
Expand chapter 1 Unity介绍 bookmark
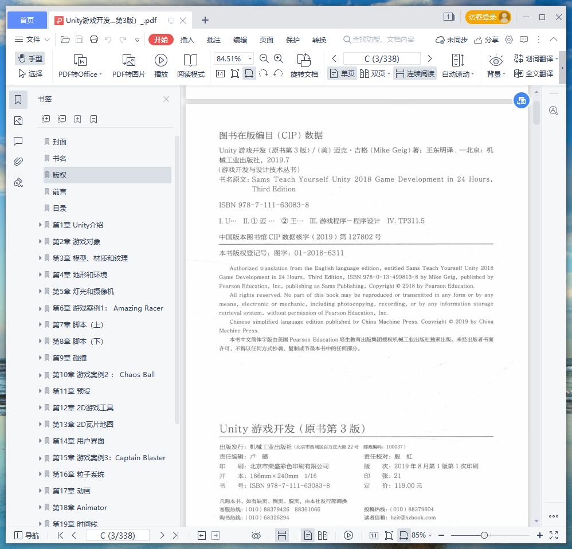click(x=40, y=225)
